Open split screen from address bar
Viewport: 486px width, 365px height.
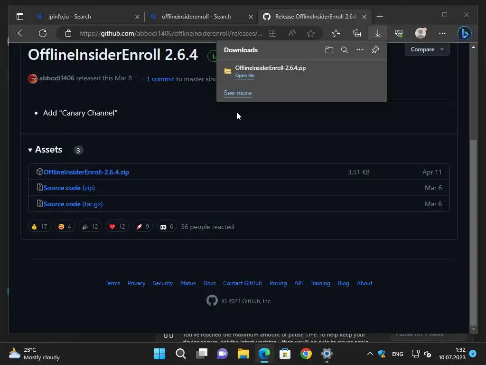(x=273, y=33)
